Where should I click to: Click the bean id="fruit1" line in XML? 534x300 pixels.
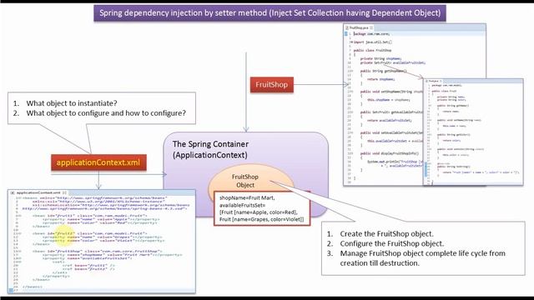89,216
